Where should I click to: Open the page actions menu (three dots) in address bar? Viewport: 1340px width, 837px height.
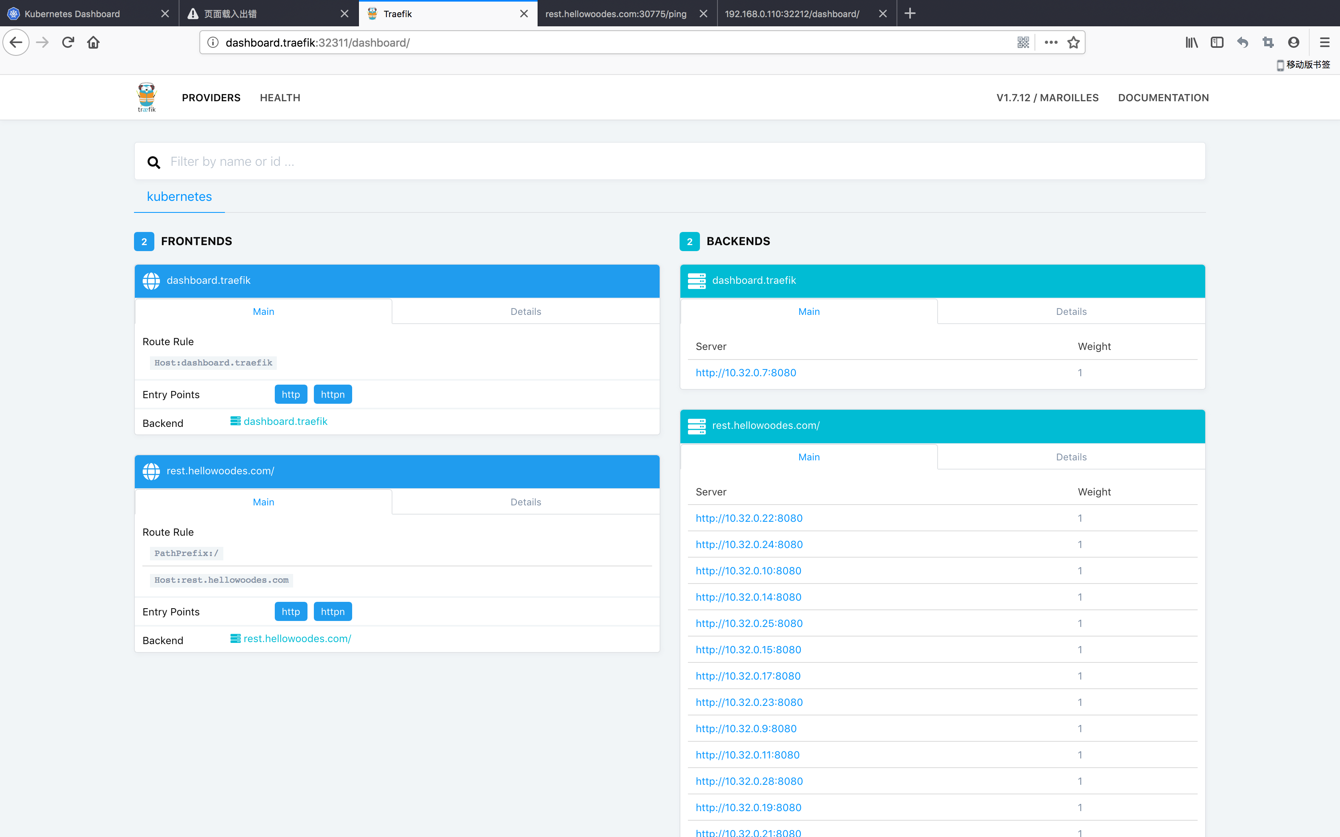click(1050, 42)
